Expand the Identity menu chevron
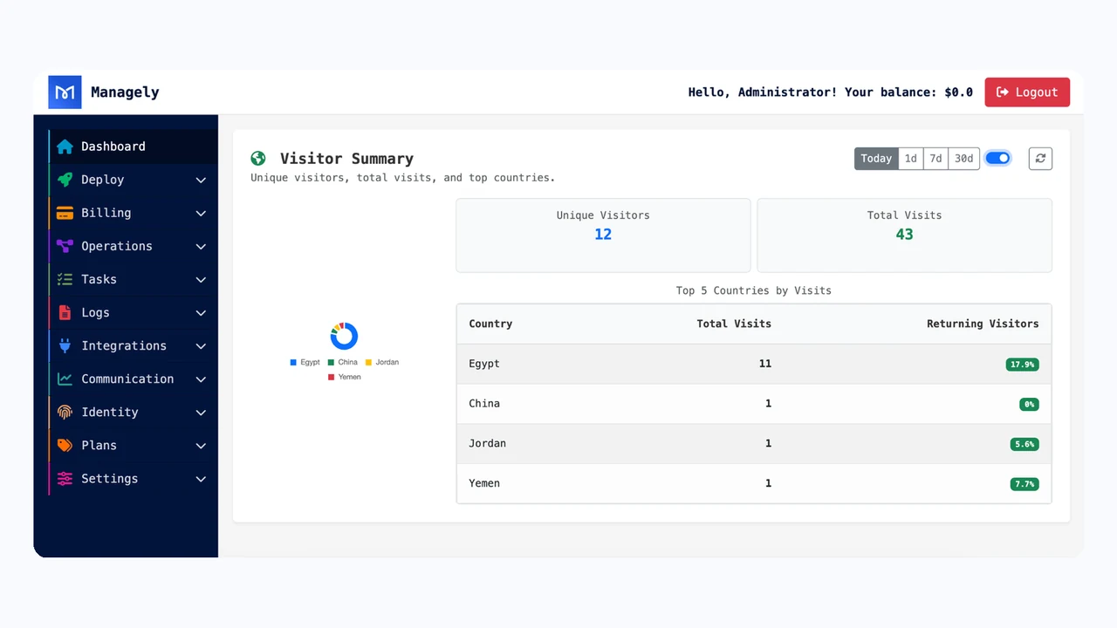 [201, 412]
